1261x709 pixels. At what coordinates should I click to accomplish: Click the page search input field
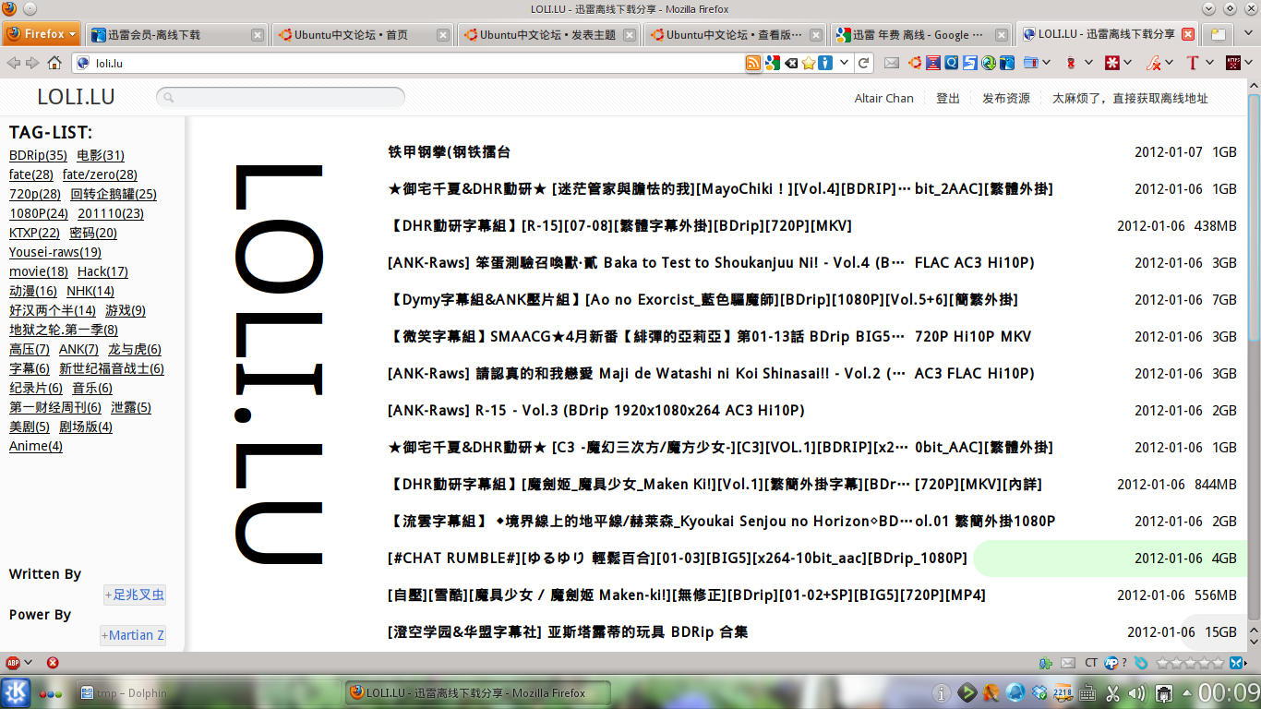point(281,97)
